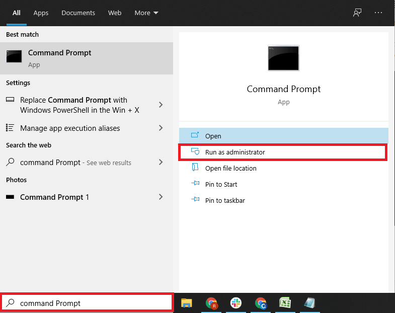
Task: Click the Search the web heading
Action: pyautogui.click(x=29, y=145)
